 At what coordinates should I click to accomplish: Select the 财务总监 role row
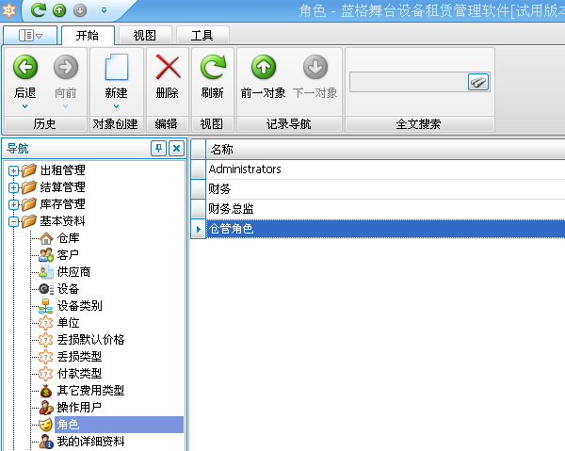tap(385, 209)
